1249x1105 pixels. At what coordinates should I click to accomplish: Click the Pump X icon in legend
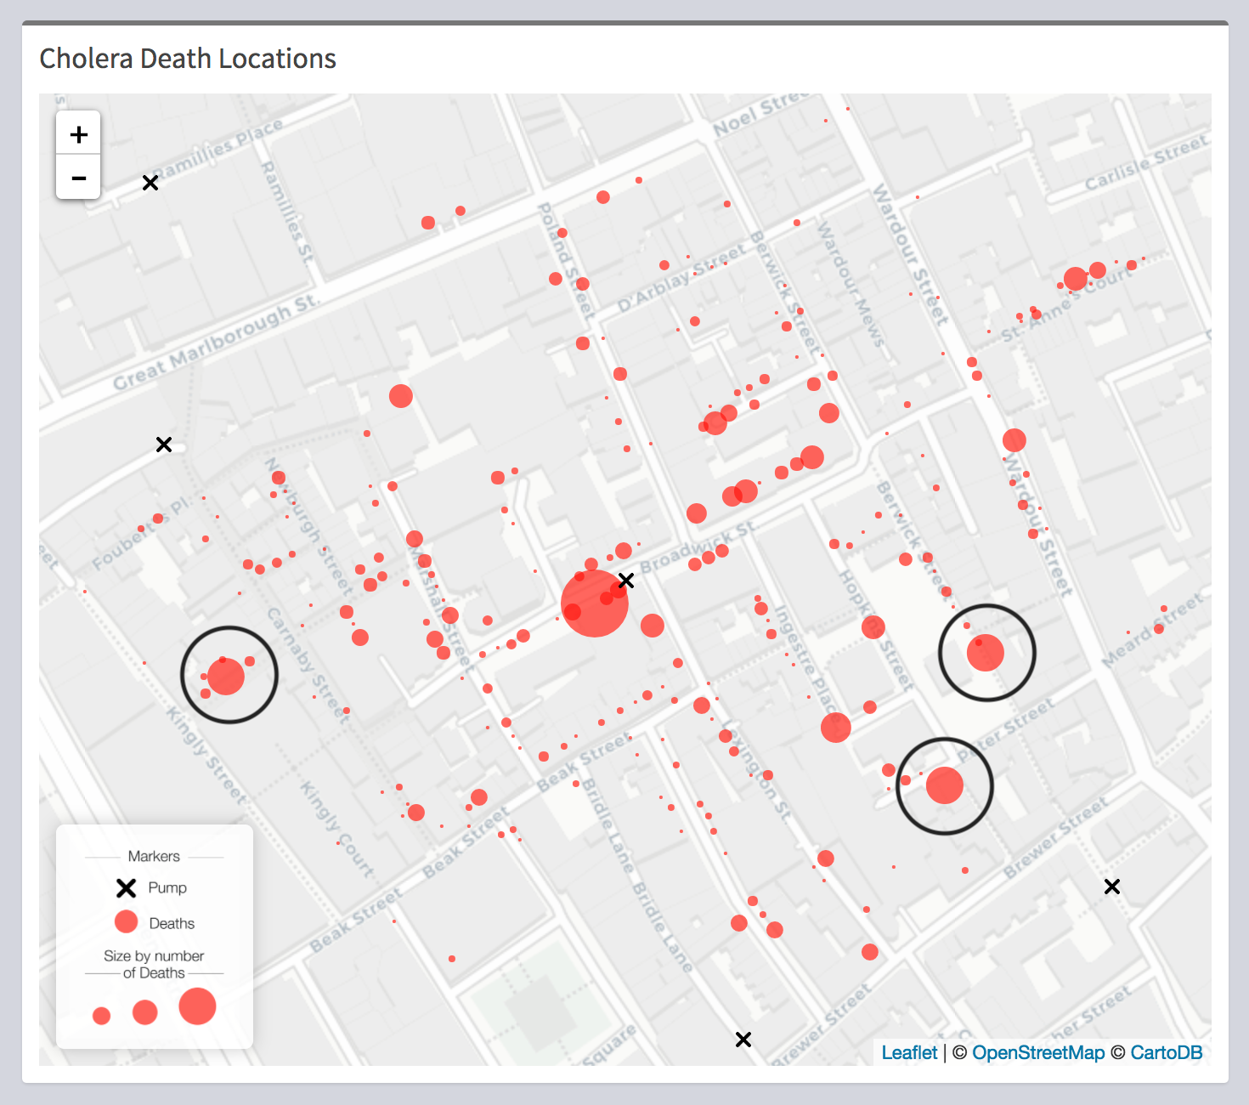click(x=126, y=888)
